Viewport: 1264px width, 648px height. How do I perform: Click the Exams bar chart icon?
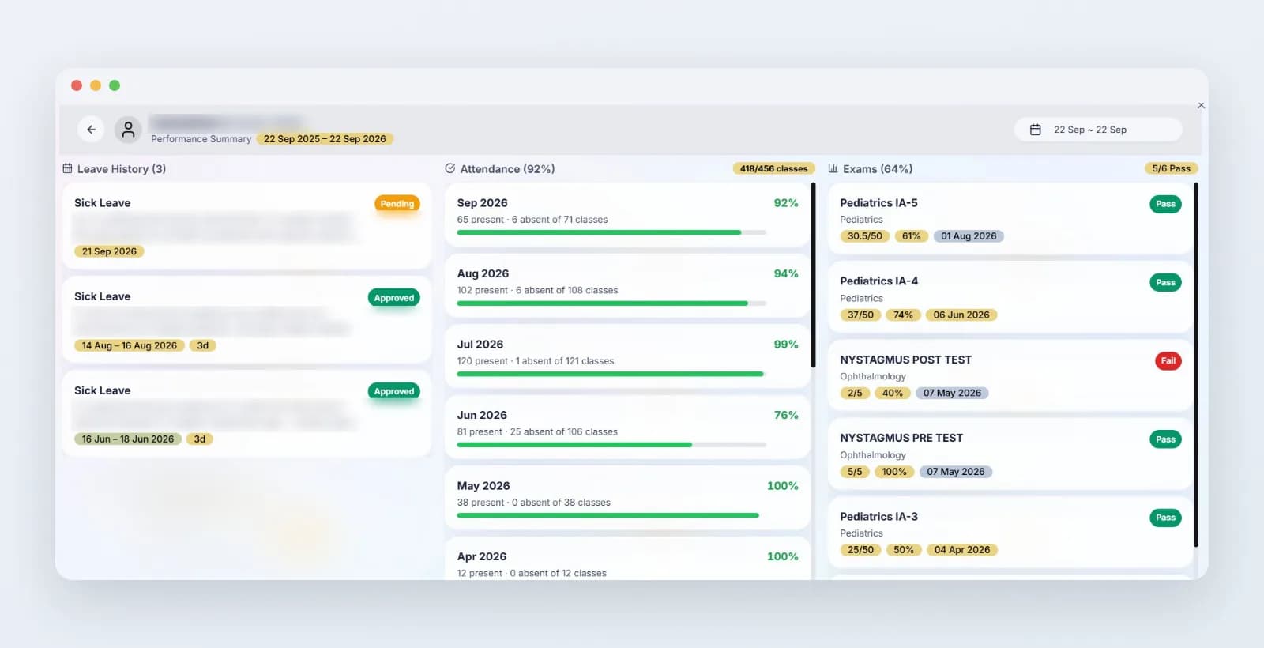tap(833, 168)
